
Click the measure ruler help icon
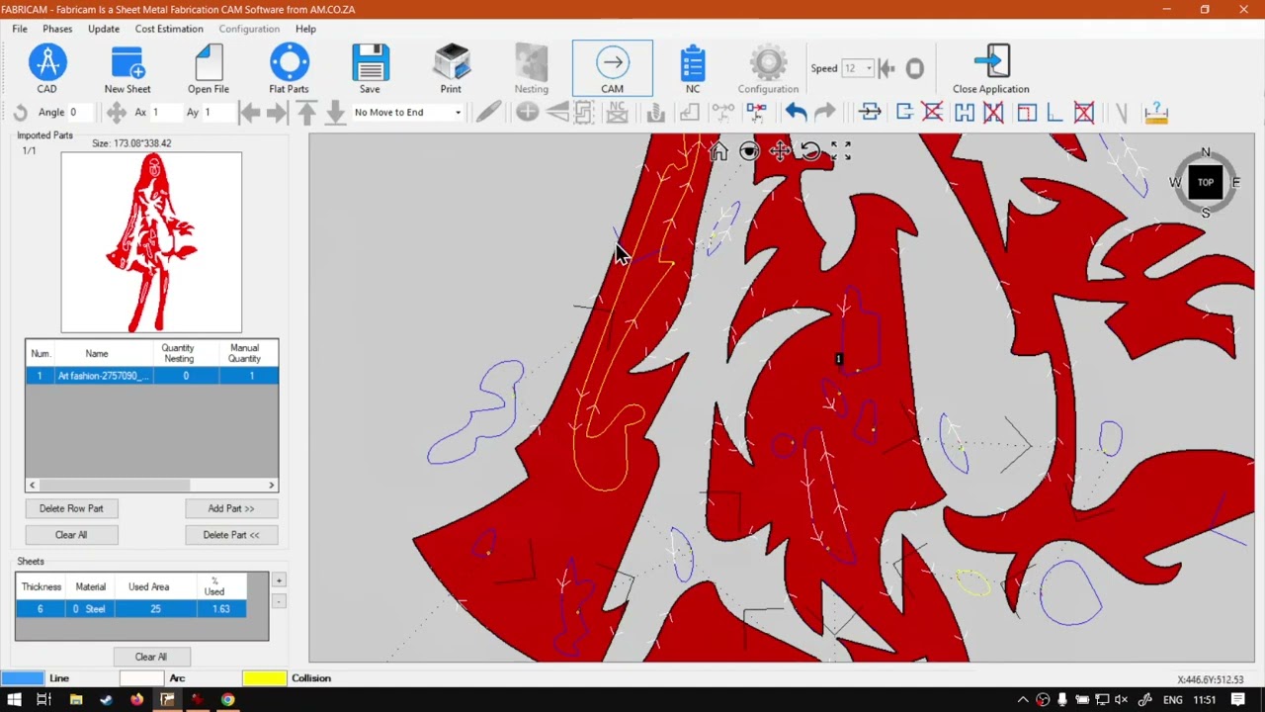pyautogui.click(x=1155, y=113)
